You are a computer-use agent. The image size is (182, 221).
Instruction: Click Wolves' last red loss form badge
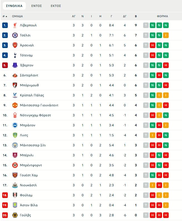coord(166,215)
